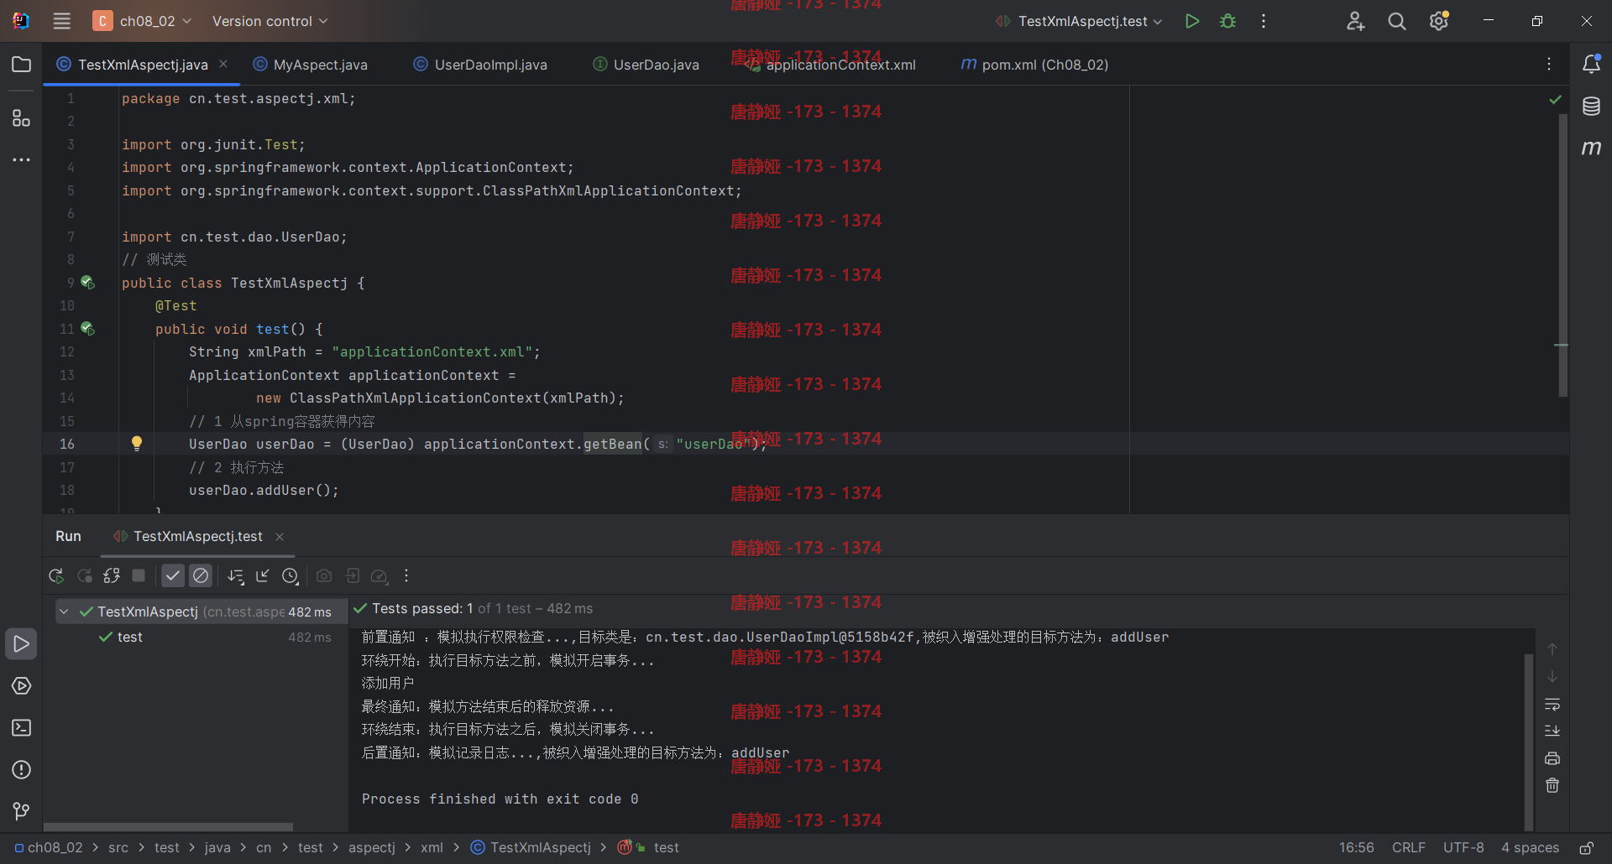The width and height of the screenshot is (1612, 864).
Task: Rerun failed tests icon
Action: (x=85, y=576)
